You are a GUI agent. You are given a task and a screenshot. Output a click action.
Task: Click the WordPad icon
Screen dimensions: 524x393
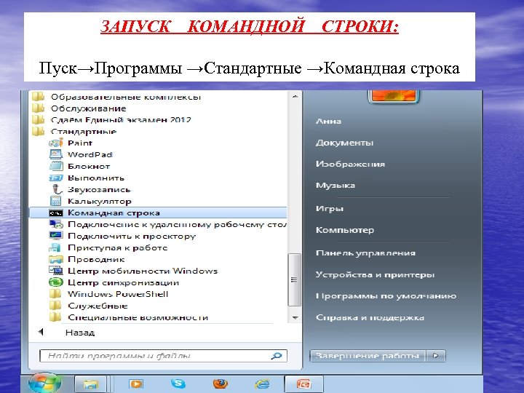[56, 154]
